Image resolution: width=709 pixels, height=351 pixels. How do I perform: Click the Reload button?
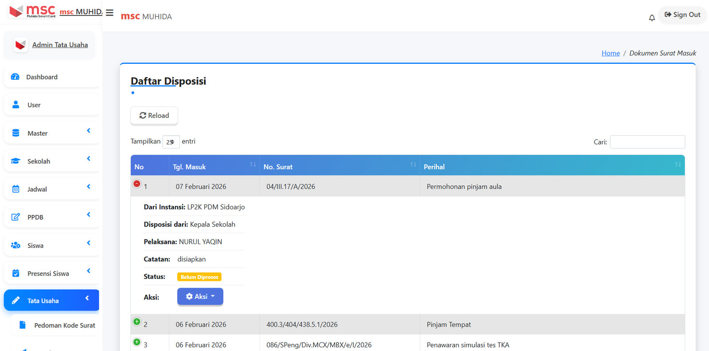click(154, 116)
